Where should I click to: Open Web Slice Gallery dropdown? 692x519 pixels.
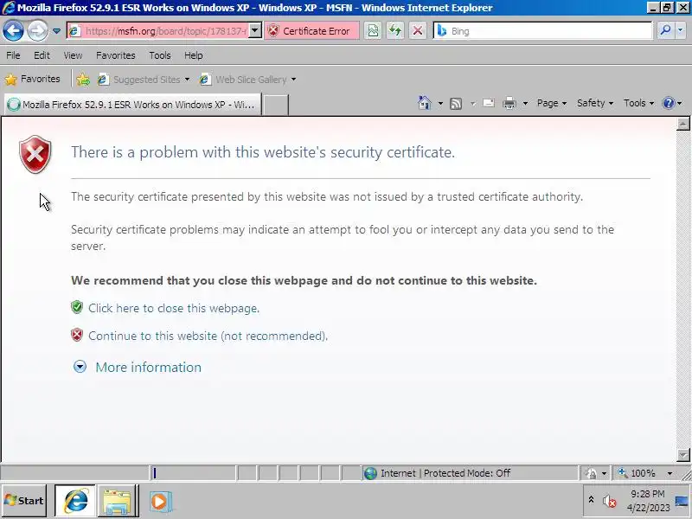coord(247,80)
